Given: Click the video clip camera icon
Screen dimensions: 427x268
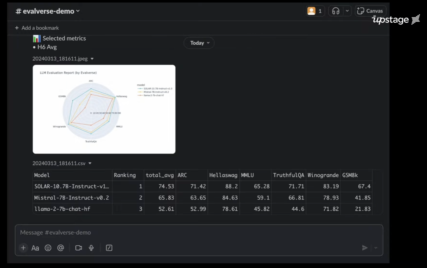Looking at the screenshot, I should 79,248.
